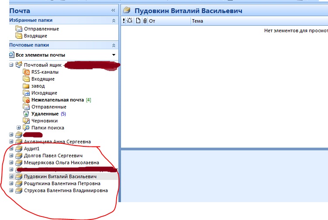Click the Струкова Валентина Владимировна mailbox icon
Image resolution: width=328 pixels, height=220 pixels.
click(x=19, y=190)
